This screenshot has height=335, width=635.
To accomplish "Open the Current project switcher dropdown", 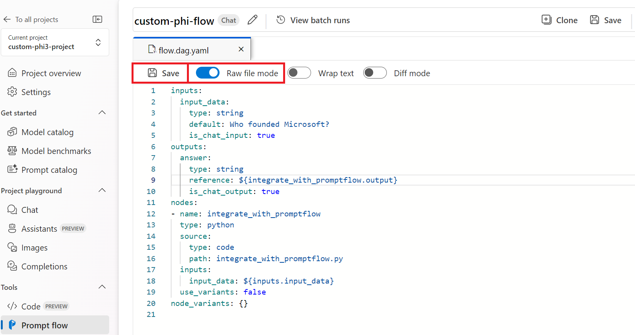I will click(55, 42).
